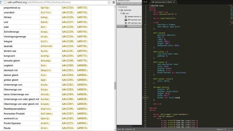Open the button-hover-1 file in sidebar
The image size is (233, 131).
coord(134,16)
